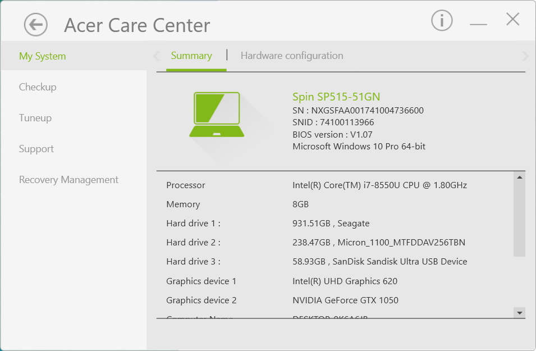This screenshot has height=351, width=536.
Task: Select the Memory row label
Action: click(183, 204)
